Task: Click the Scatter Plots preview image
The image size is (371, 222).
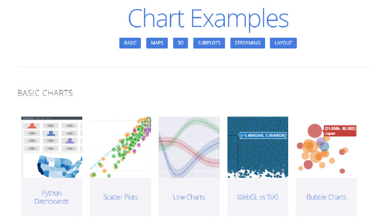Action: [120, 147]
